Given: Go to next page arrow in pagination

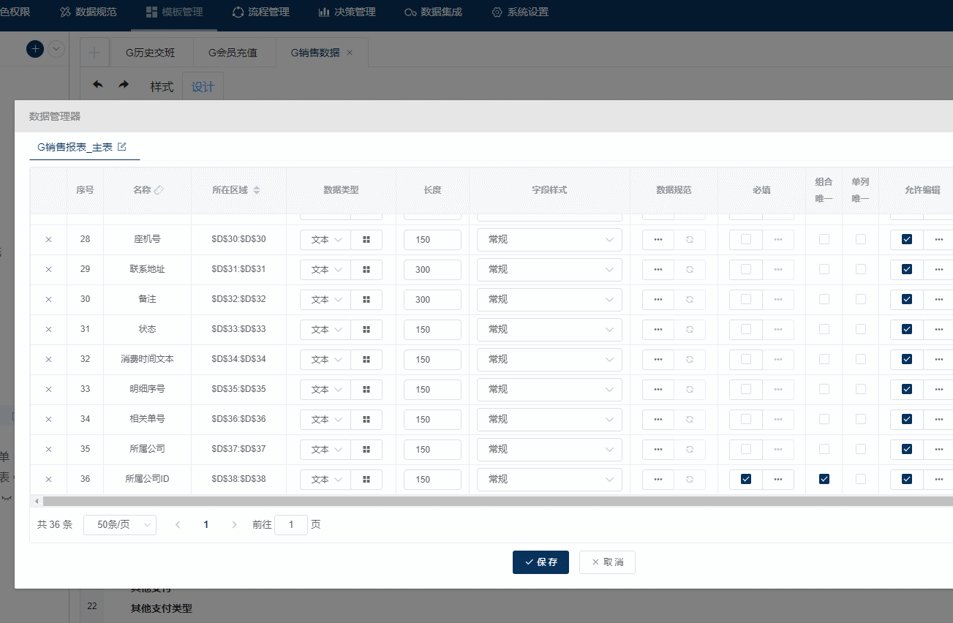Looking at the screenshot, I should [x=234, y=525].
